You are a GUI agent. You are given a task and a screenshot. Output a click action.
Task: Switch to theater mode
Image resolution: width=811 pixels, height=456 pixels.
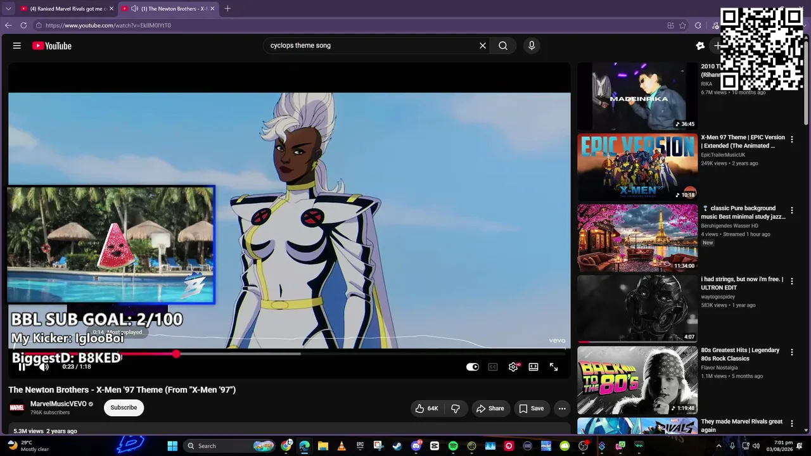tap(533, 367)
